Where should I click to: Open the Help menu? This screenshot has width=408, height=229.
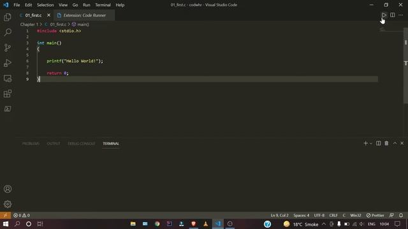coord(120,5)
